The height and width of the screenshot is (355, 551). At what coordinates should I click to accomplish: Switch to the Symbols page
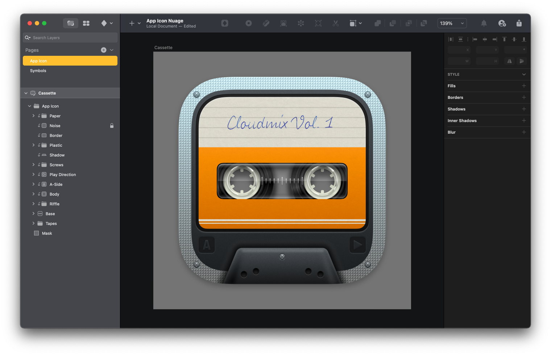(x=38, y=71)
